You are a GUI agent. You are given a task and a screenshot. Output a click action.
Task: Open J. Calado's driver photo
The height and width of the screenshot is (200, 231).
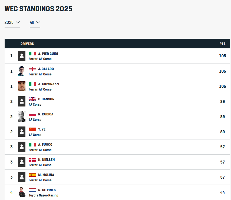(x=22, y=71)
